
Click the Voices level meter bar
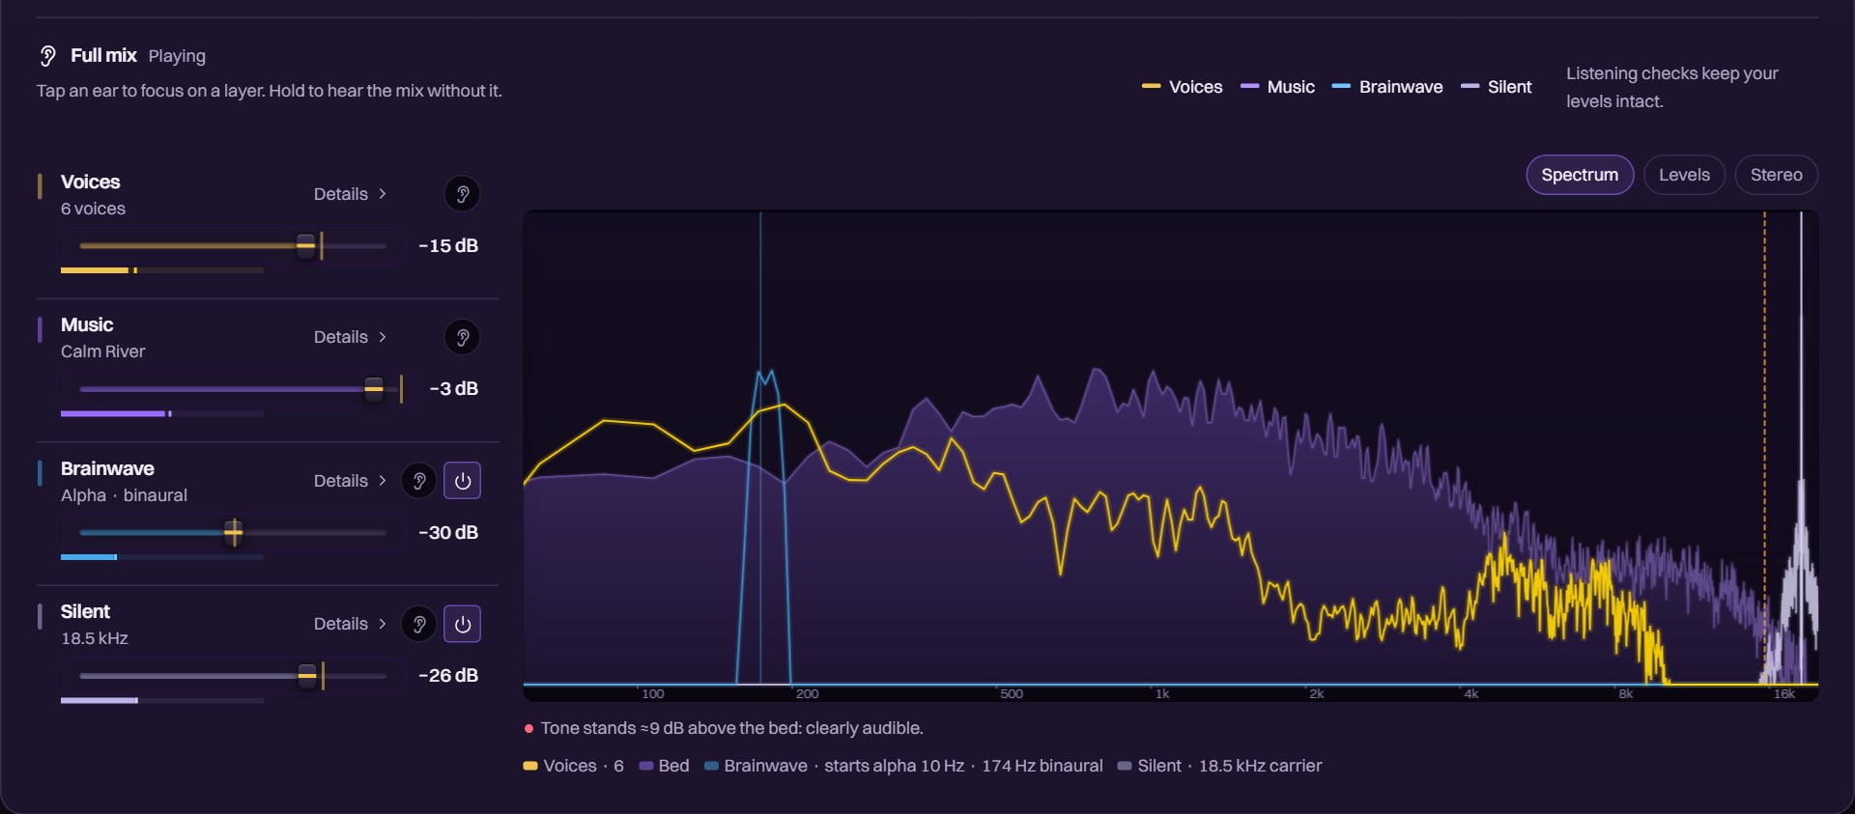162,270
